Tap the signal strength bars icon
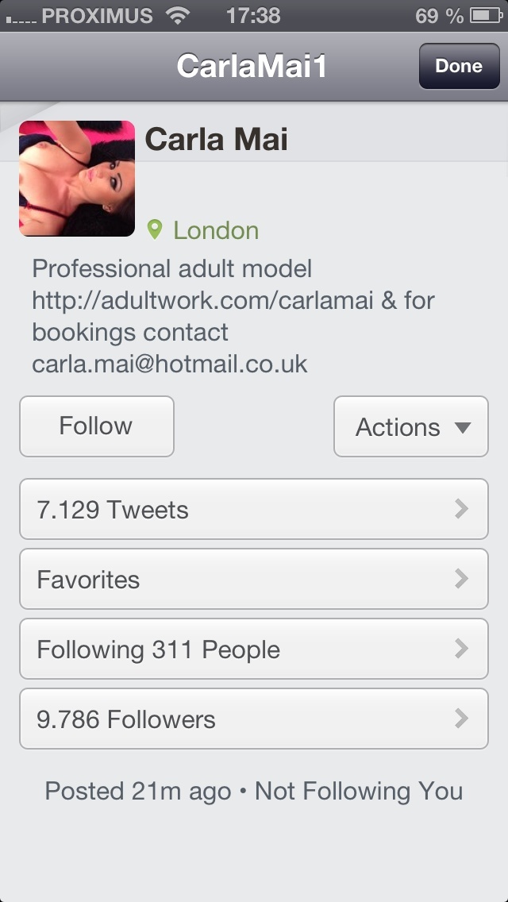The image size is (508, 902). coord(21,18)
